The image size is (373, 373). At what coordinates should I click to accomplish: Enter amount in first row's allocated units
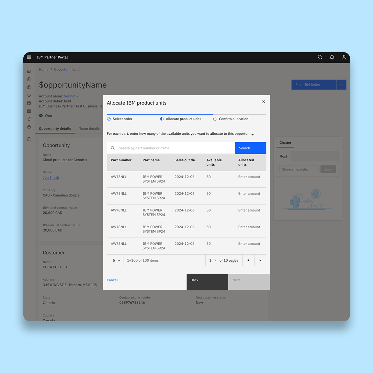pyautogui.click(x=249, y=177)
